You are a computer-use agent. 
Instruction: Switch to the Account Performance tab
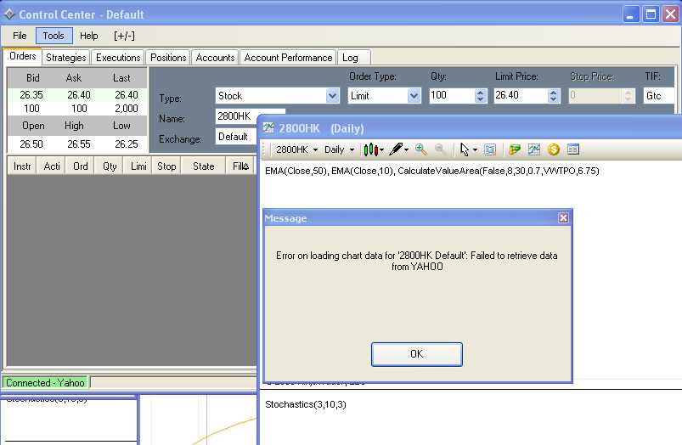[x=288, y=58]
